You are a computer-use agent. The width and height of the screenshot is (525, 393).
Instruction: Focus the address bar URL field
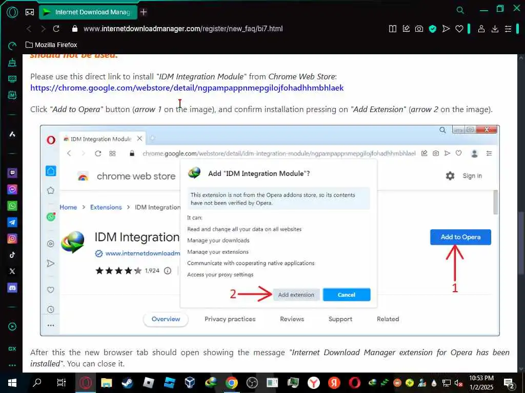pyautogui.click(x=183, y=29)
